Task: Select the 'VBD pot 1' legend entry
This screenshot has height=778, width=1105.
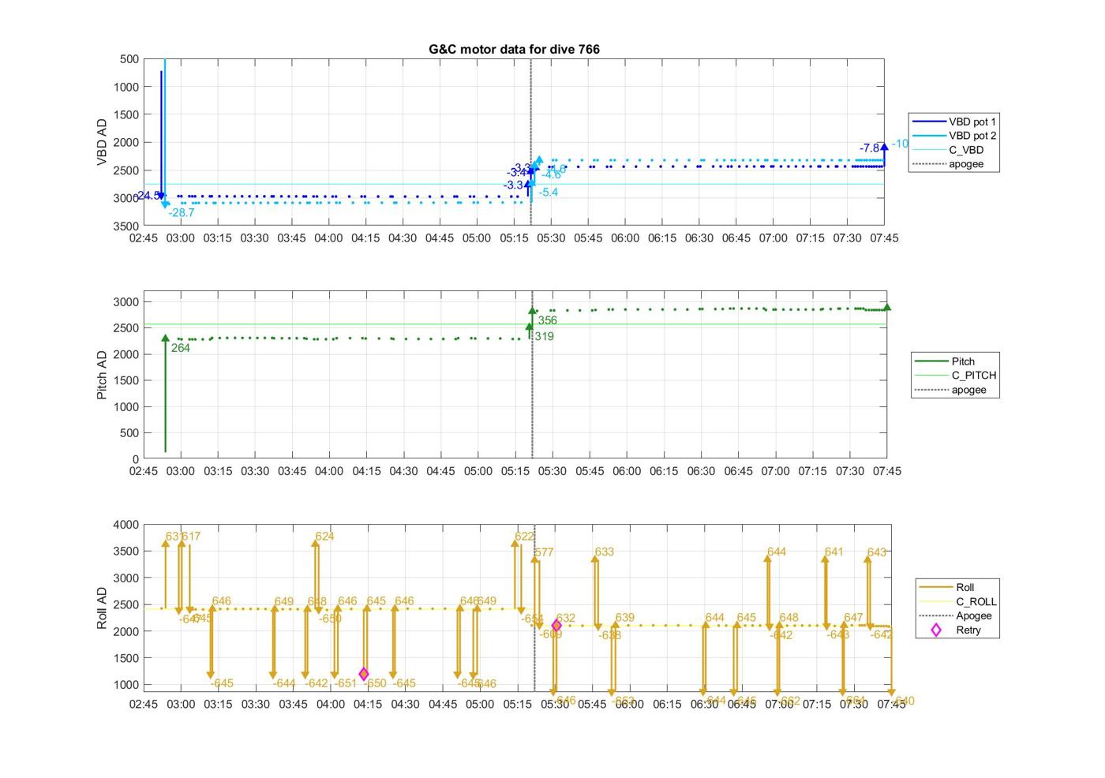Action: coord(955,122)
